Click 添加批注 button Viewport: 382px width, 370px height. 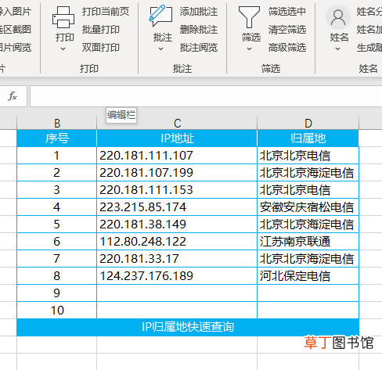click(x=199, y=12)
